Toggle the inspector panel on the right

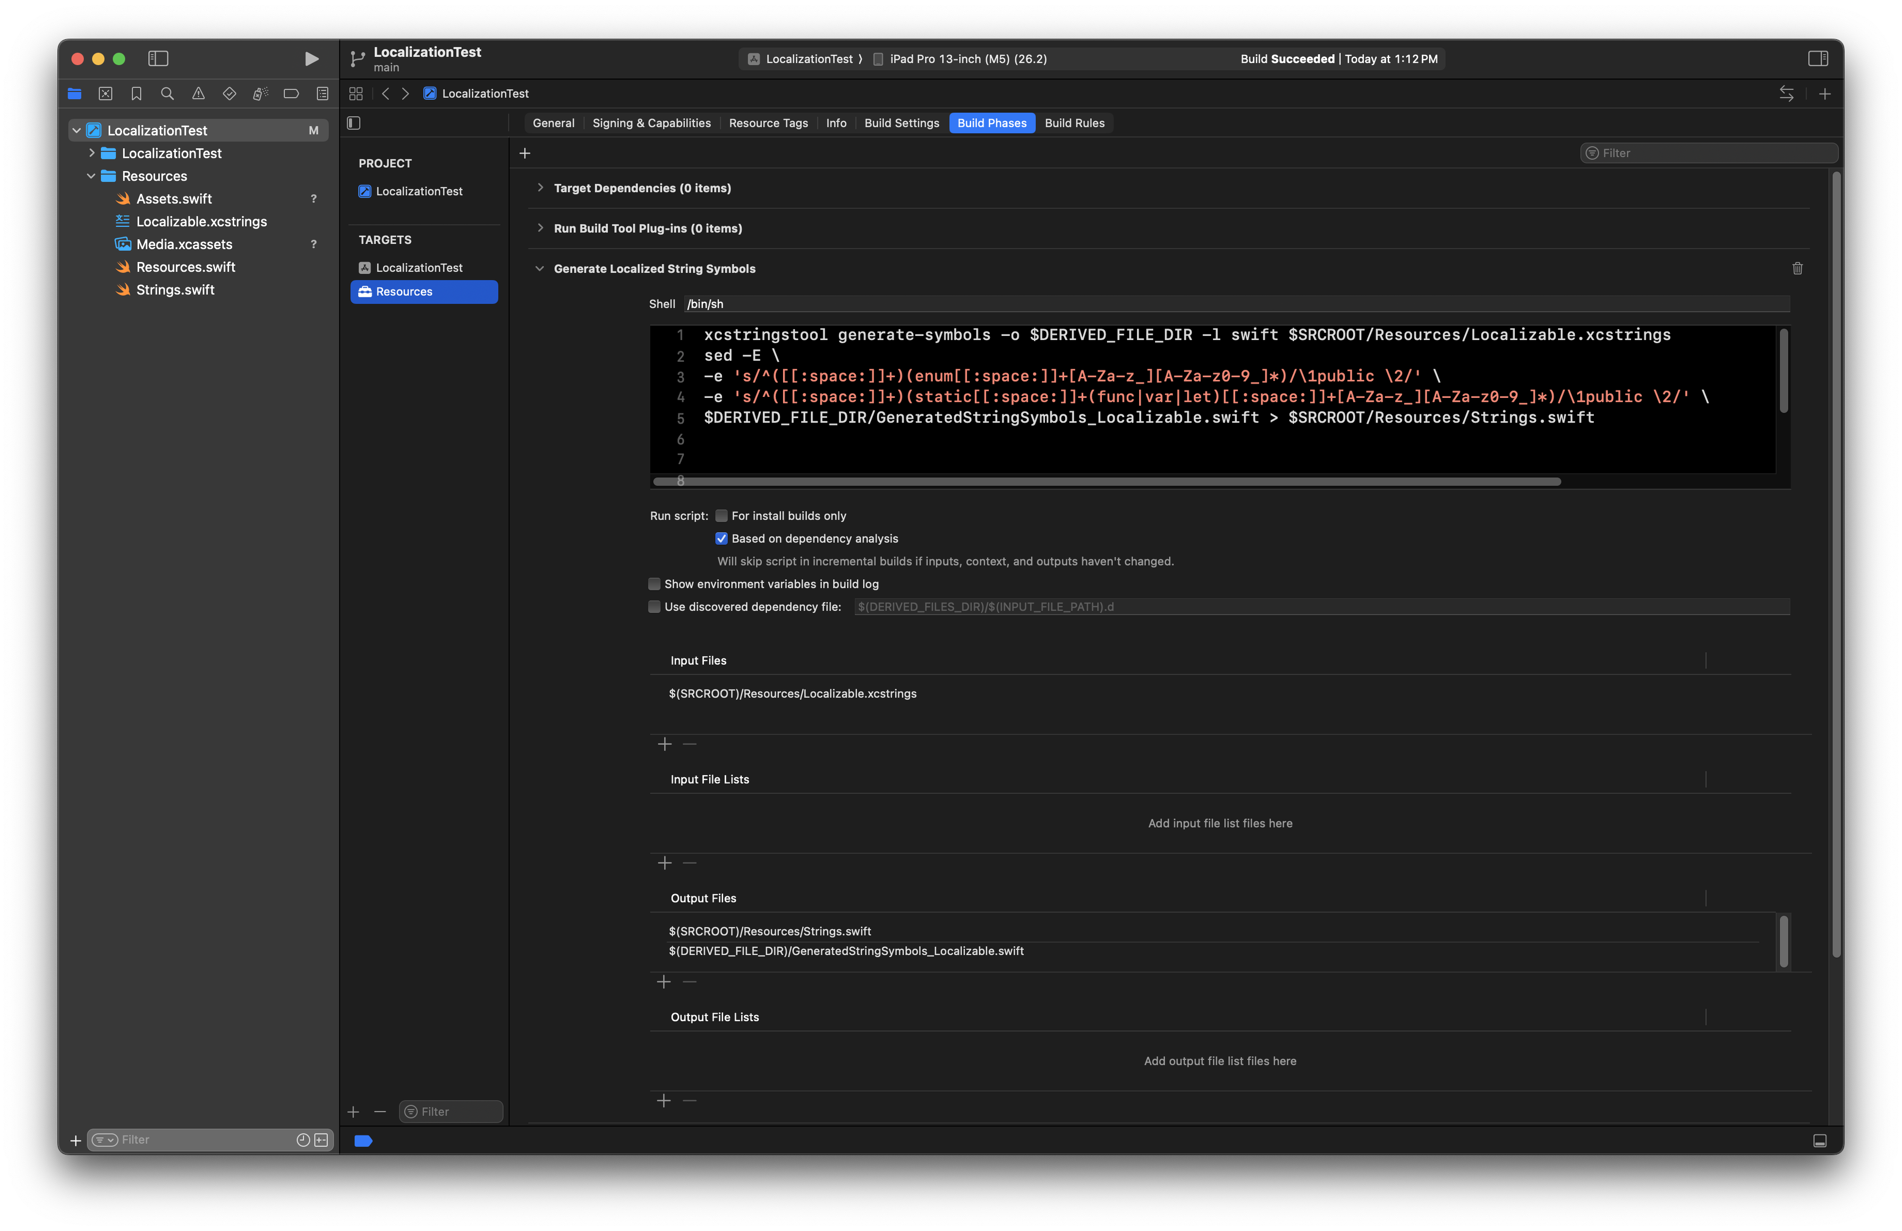pos(1818,58)
